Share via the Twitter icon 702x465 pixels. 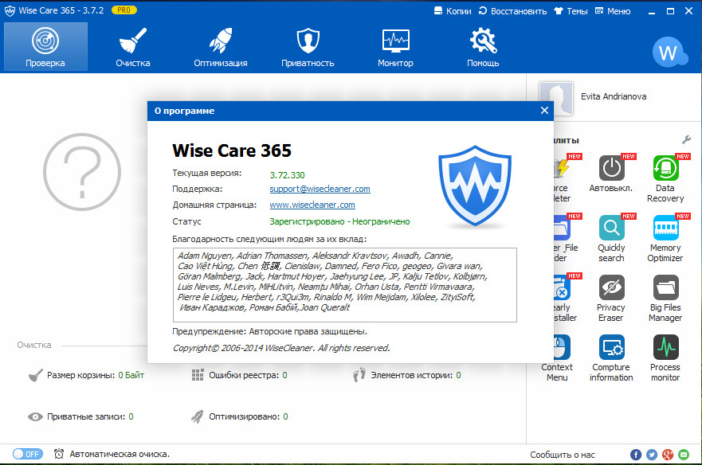pos(652,455)
